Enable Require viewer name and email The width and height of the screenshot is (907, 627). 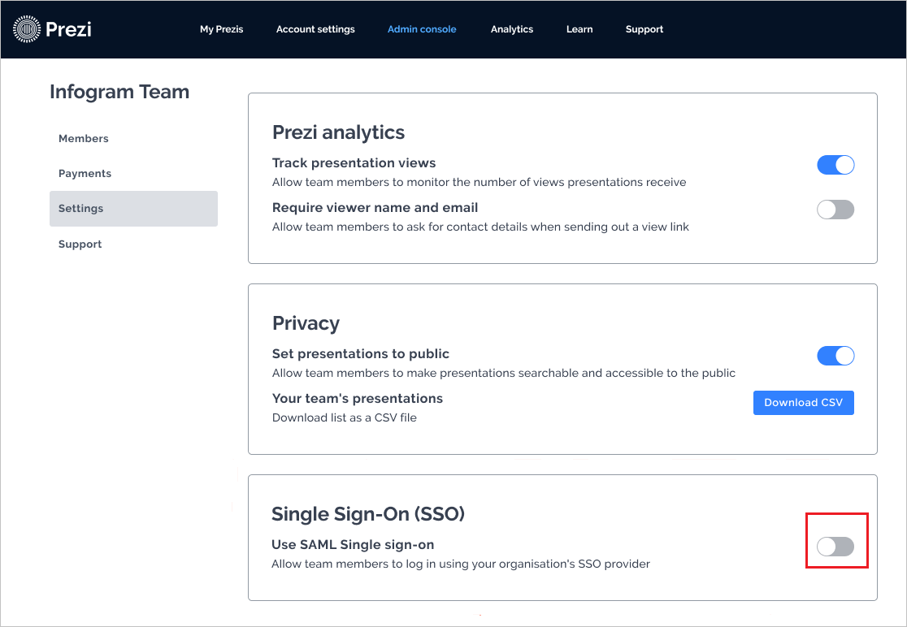[835, 210]
